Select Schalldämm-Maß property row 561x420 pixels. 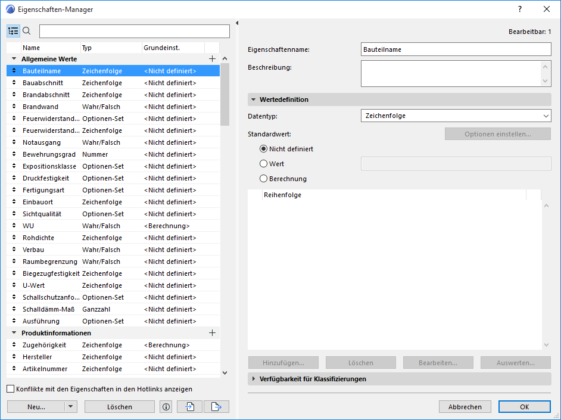113,309
